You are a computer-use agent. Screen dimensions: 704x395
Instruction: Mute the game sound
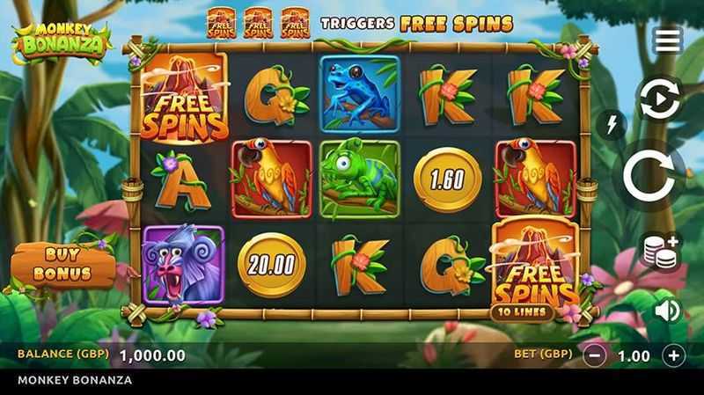tap(667, 311)
